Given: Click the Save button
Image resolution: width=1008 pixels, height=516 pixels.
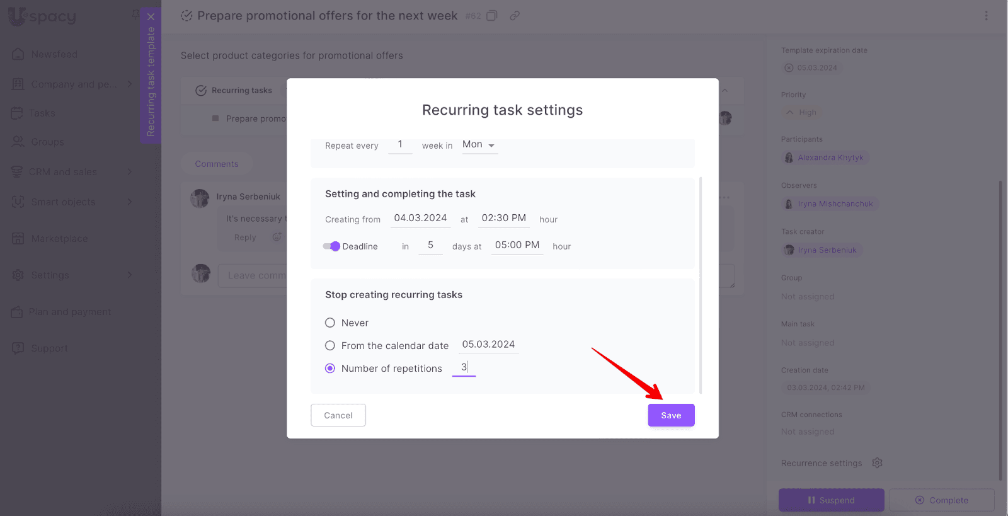Looking at the screenshot, I should tap(671, 415).
